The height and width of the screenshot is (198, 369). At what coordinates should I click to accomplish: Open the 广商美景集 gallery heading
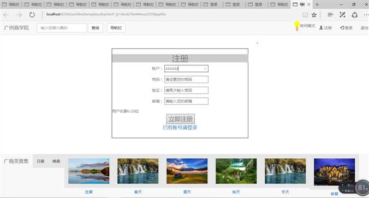coord(16,161)
